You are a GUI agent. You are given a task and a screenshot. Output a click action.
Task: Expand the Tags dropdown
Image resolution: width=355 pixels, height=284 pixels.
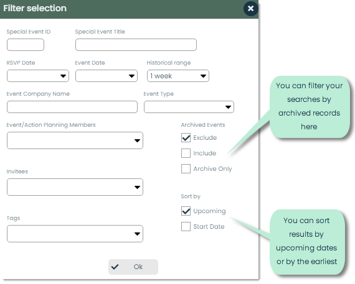[75, 234]
